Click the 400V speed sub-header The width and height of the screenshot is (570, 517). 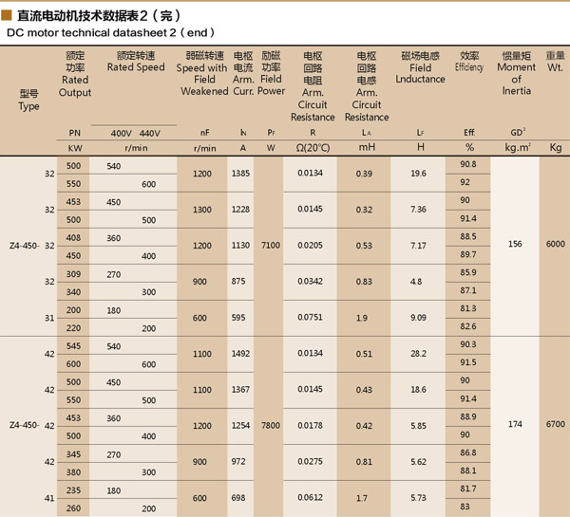point(121,133)
